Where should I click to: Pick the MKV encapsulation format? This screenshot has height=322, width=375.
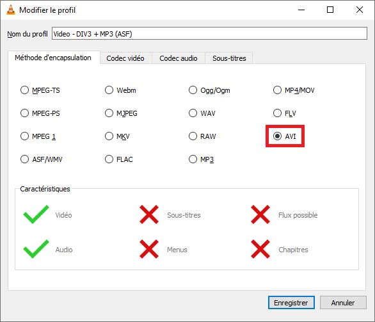click(109, 136)
